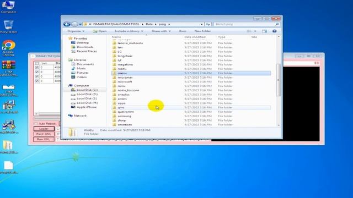This screenshot has width=353, height=198.
Task: Click the Loader button in tool window
Action: (44, 129)
